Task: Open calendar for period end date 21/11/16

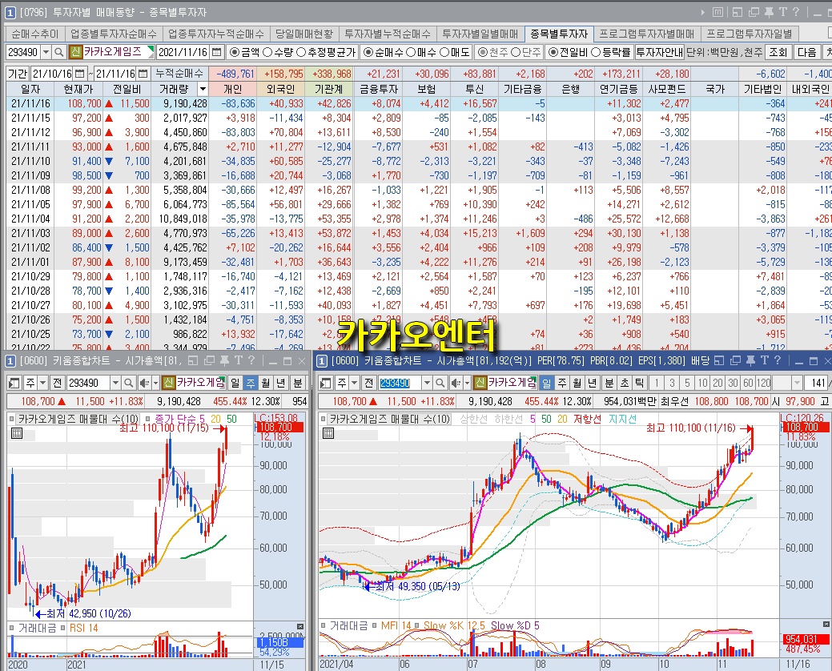Action: (143, 73)
